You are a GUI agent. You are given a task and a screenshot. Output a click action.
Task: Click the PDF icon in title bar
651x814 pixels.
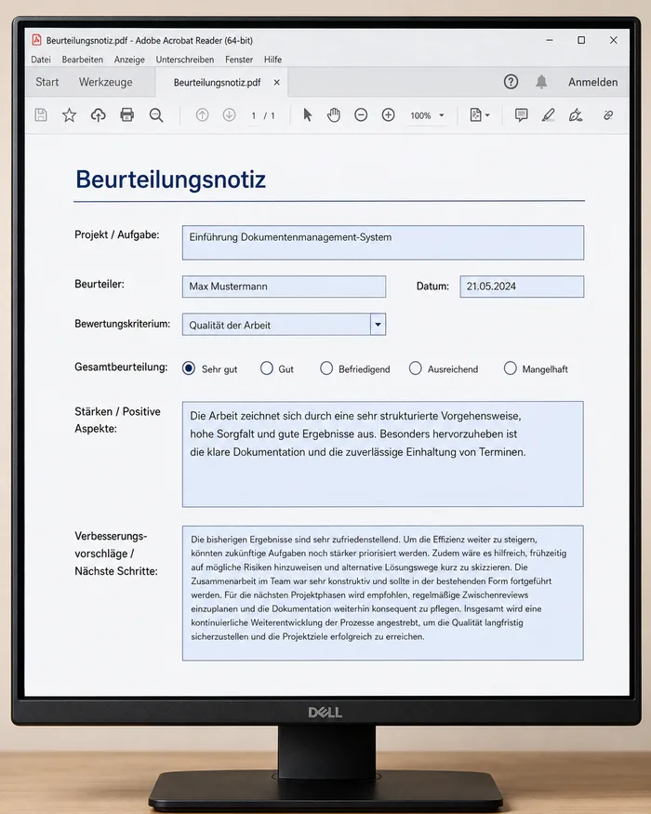click(x=36, y=40)
